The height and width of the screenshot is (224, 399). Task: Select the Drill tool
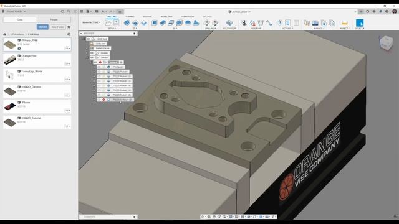(x=206, y=23)
